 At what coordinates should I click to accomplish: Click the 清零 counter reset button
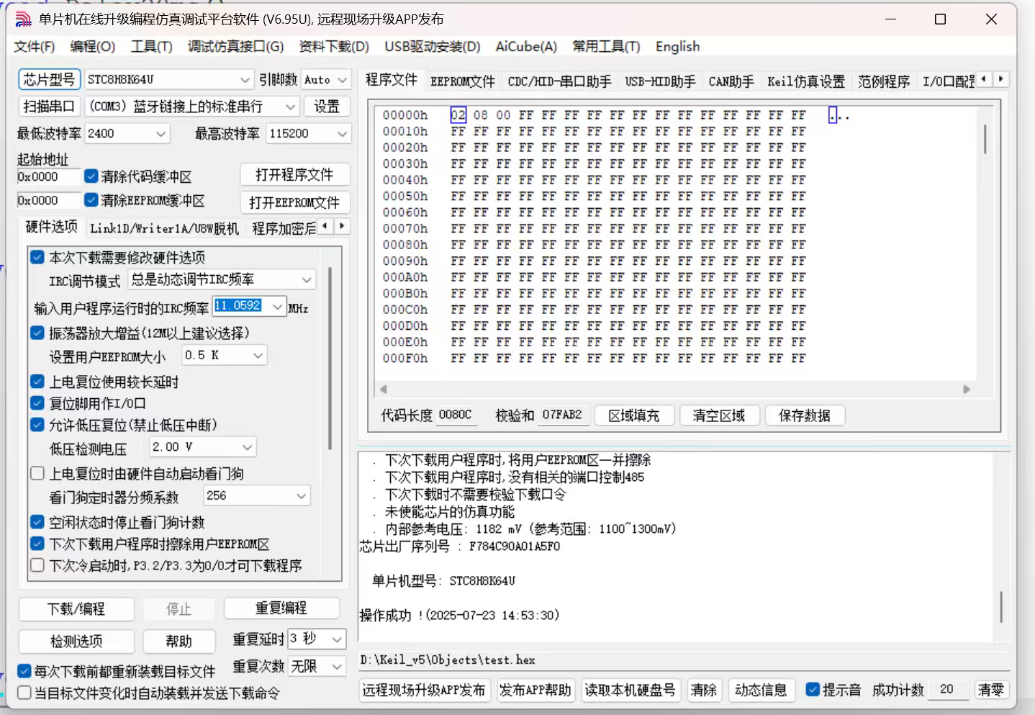coord(990,690)
